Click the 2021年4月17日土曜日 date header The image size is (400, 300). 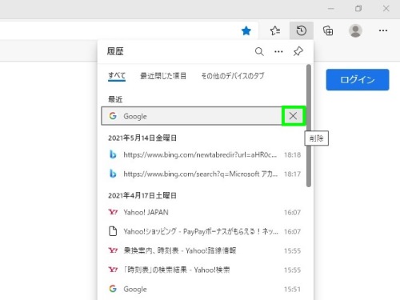142,195
